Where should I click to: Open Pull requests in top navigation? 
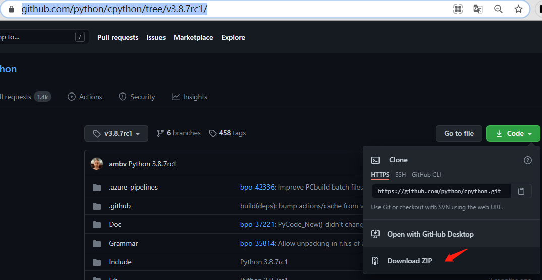(118, 37)
